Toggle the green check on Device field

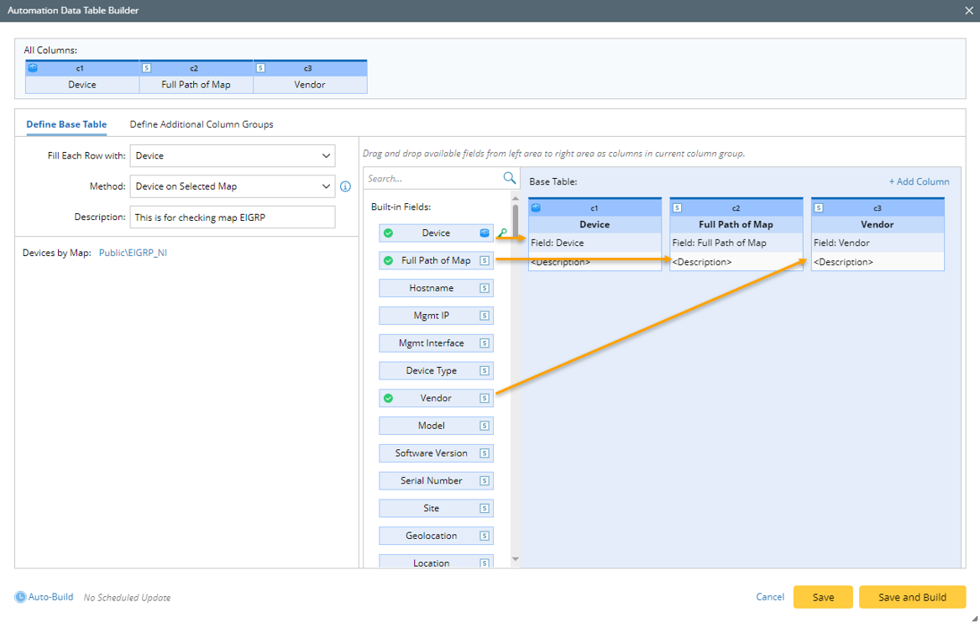[388, 233]
